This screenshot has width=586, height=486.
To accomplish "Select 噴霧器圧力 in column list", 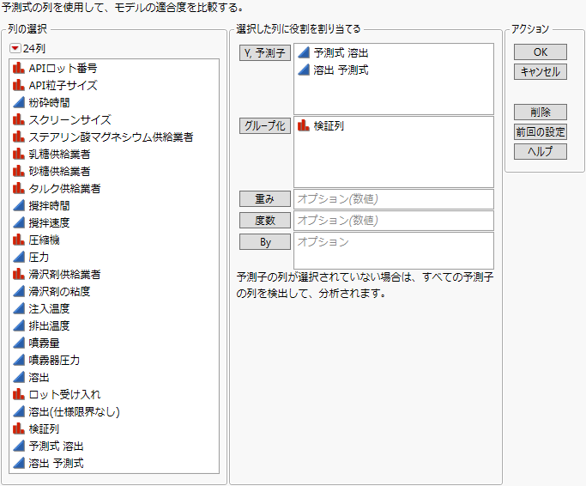I will pyautogui.click(x=54, y=361).
